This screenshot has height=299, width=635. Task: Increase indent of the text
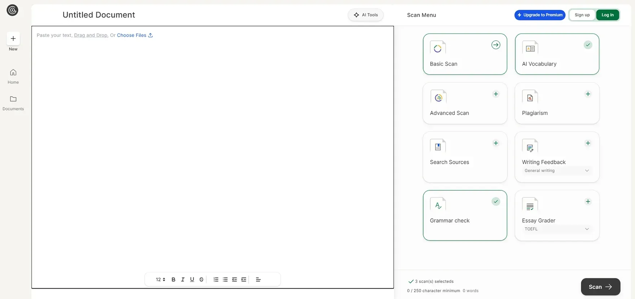(244, 280)
